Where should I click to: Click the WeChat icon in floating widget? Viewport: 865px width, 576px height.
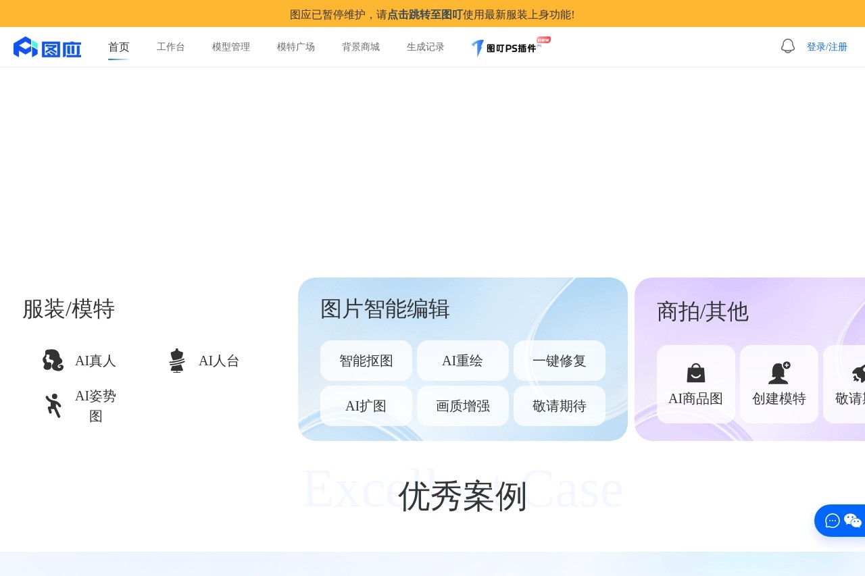point(853,521)
